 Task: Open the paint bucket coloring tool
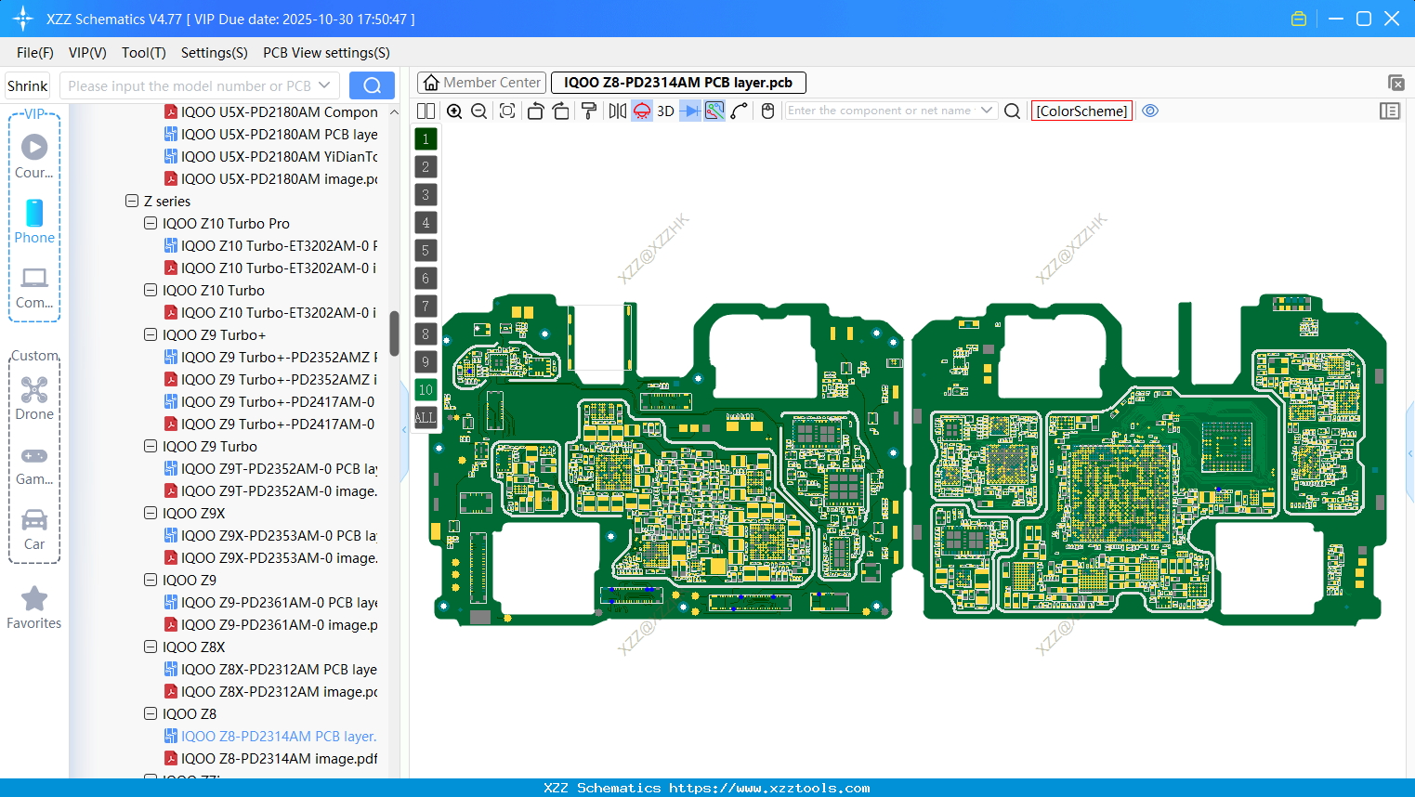coord(589,111)
